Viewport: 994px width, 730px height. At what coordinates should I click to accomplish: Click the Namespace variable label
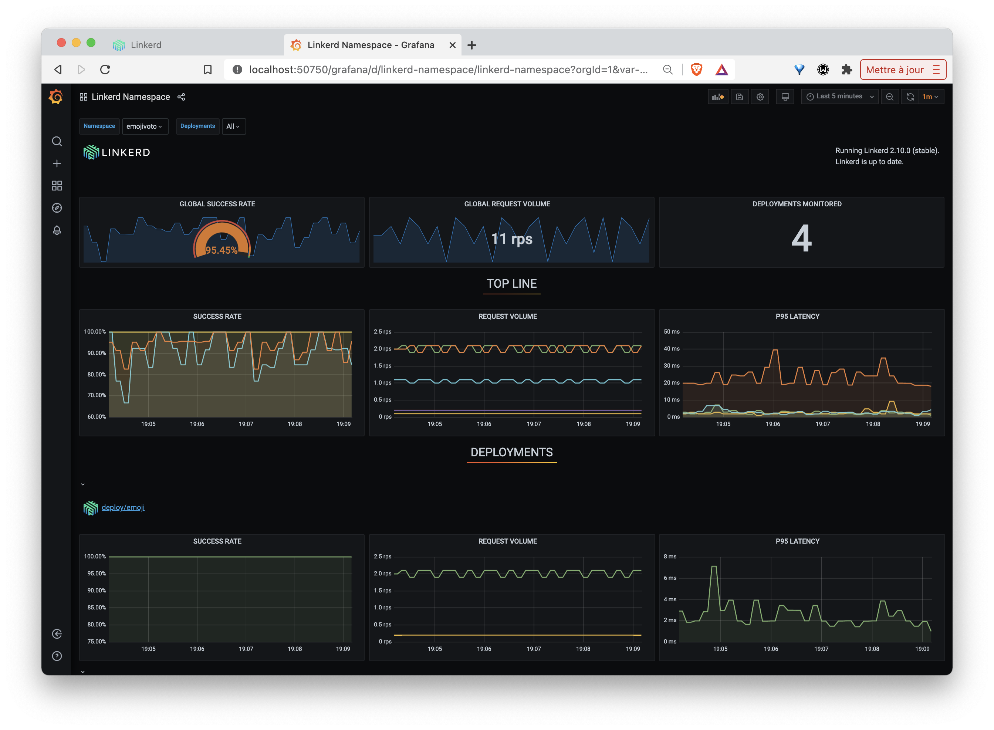[x=99, y=126]
